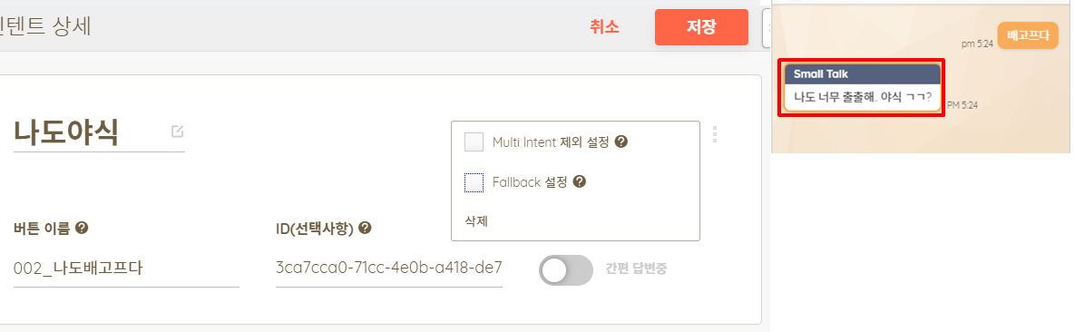Click the 버튼 이름 field containing 002_나도배고프다
The height and width of the screenshot is (332, 1075).
tap(126, 269)
